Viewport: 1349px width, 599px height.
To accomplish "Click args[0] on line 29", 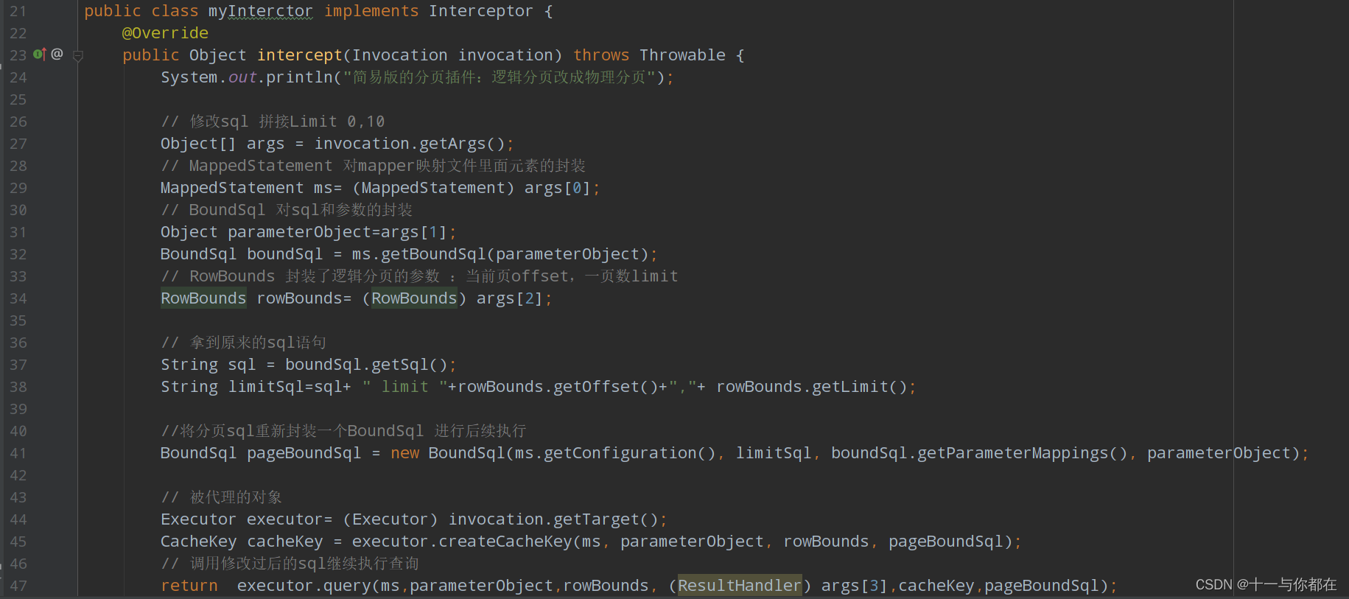I will pos(558,188).
